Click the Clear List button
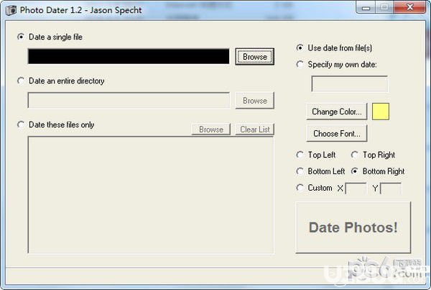Image resolution: width=431 pixels, height=290 pixels. [255, 129]
